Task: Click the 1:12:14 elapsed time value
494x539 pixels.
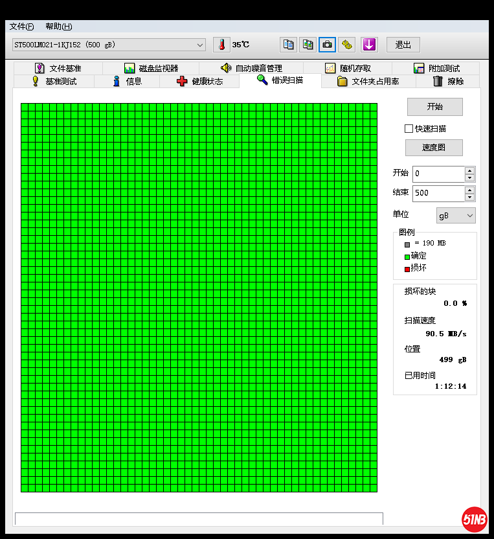Action: pyautogui.click(x=451, y=386)
